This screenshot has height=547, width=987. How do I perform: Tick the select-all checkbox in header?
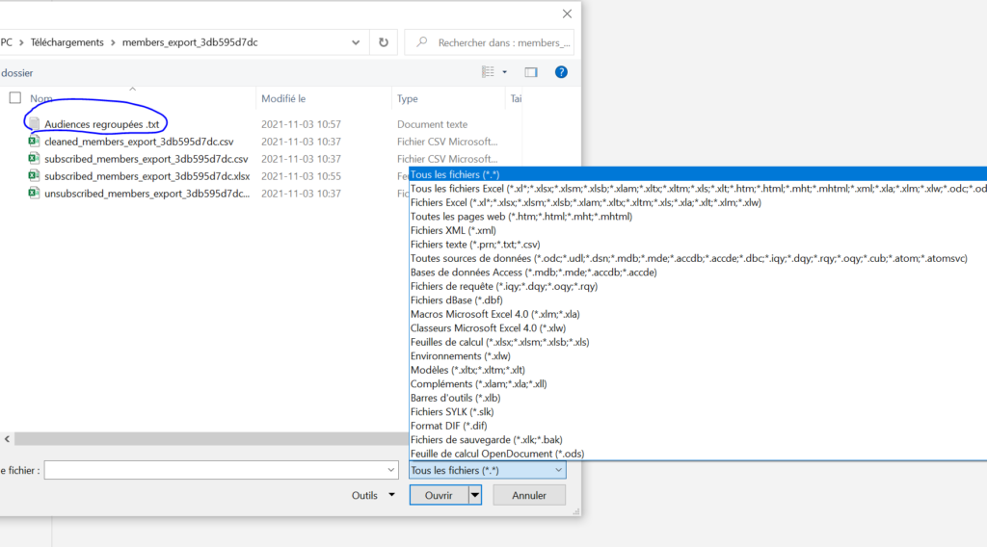point(14,98)
